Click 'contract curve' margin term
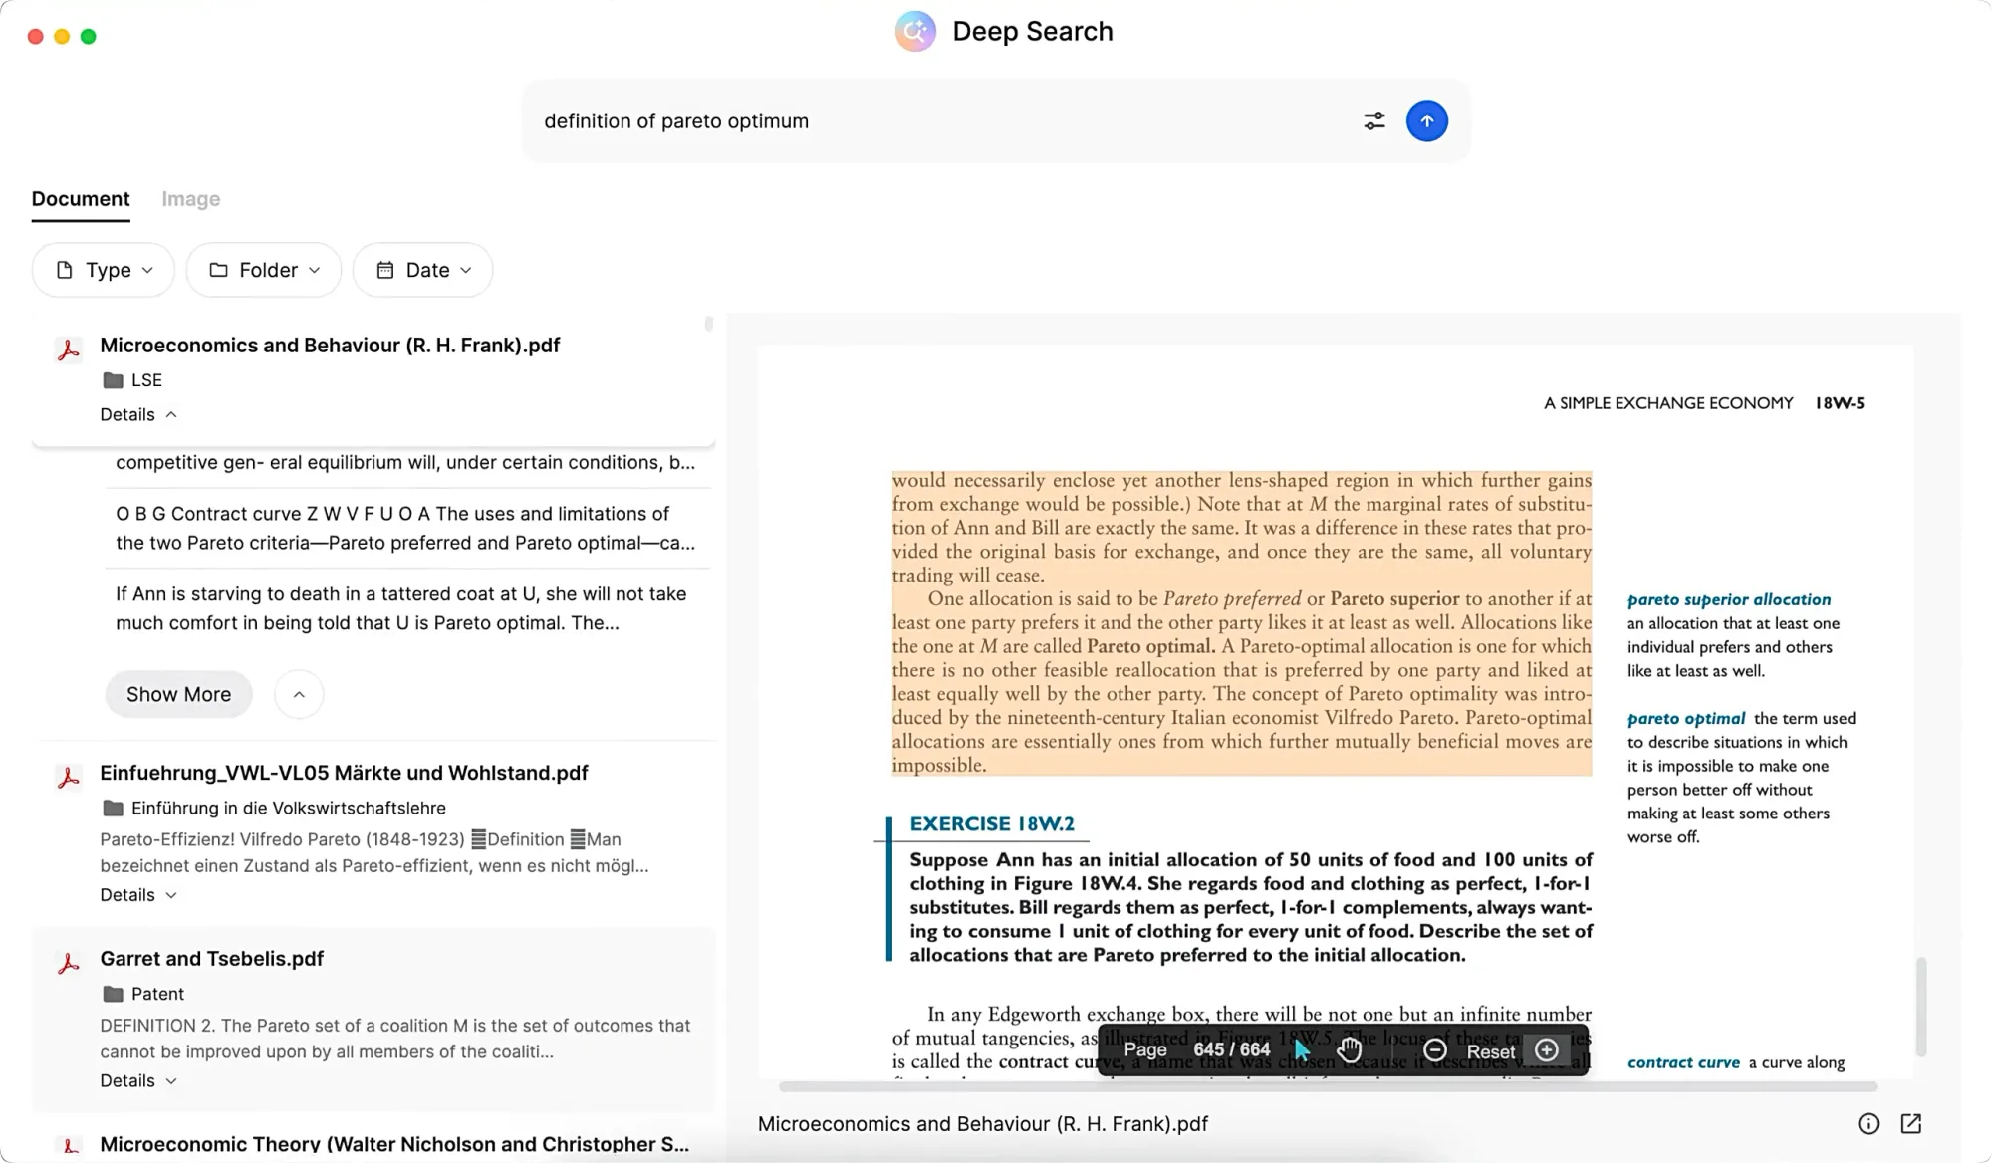Screen dimensions: 1992x1163 point(1683,1062)
